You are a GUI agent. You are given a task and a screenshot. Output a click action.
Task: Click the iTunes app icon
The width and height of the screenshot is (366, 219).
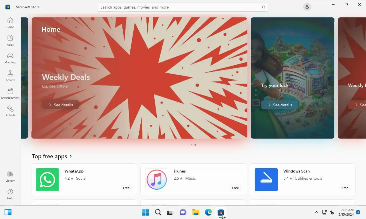tap(157, 180)
